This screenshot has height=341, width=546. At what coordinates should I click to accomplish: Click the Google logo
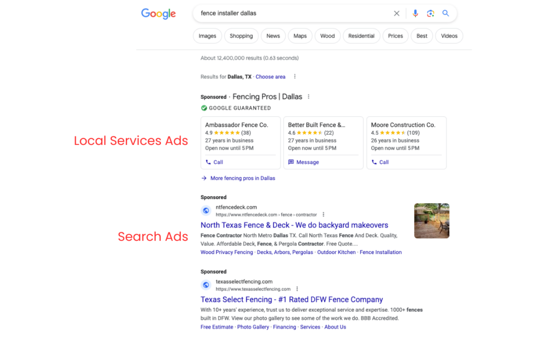click(158, 14)
